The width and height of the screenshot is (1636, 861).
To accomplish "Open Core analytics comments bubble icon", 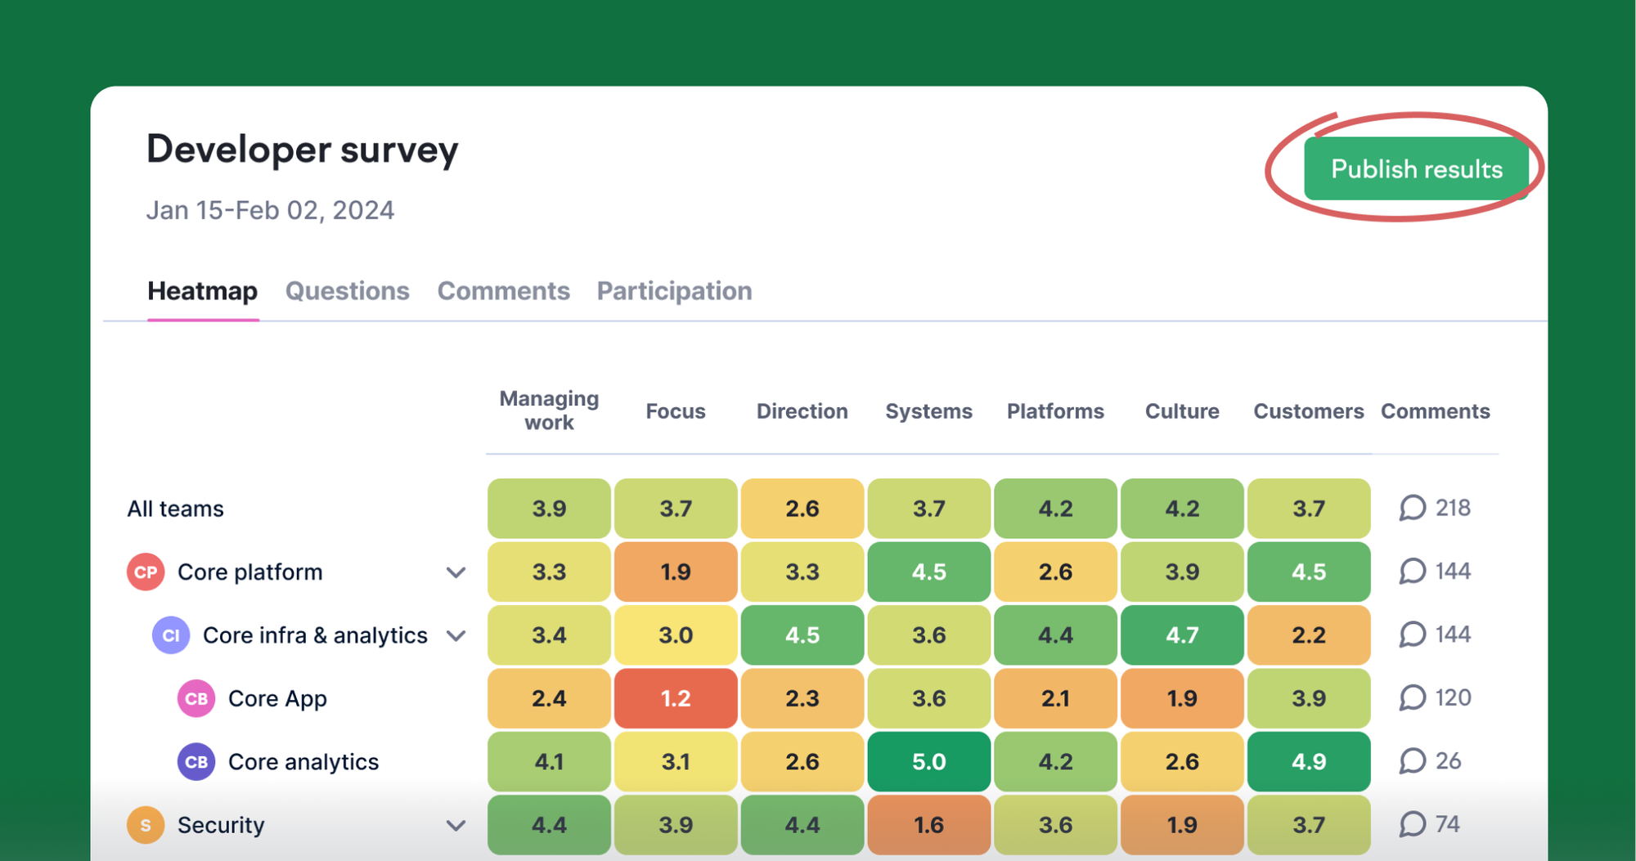I will [x=1412, y=761].
